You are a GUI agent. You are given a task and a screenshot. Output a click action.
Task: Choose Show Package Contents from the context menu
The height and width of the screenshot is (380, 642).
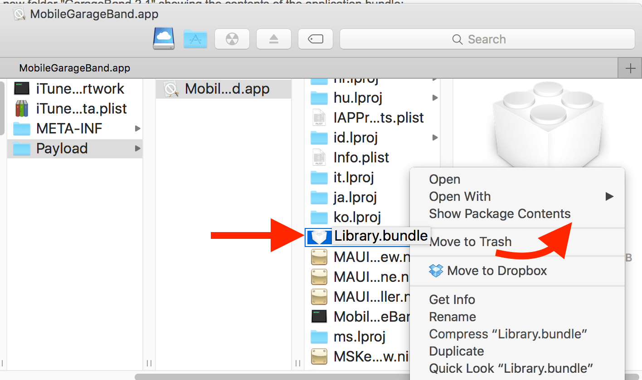point(499,214)
